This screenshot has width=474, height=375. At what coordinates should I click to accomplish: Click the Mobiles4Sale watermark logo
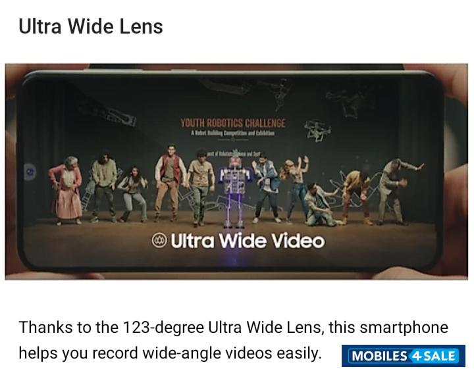click(404, 356)
